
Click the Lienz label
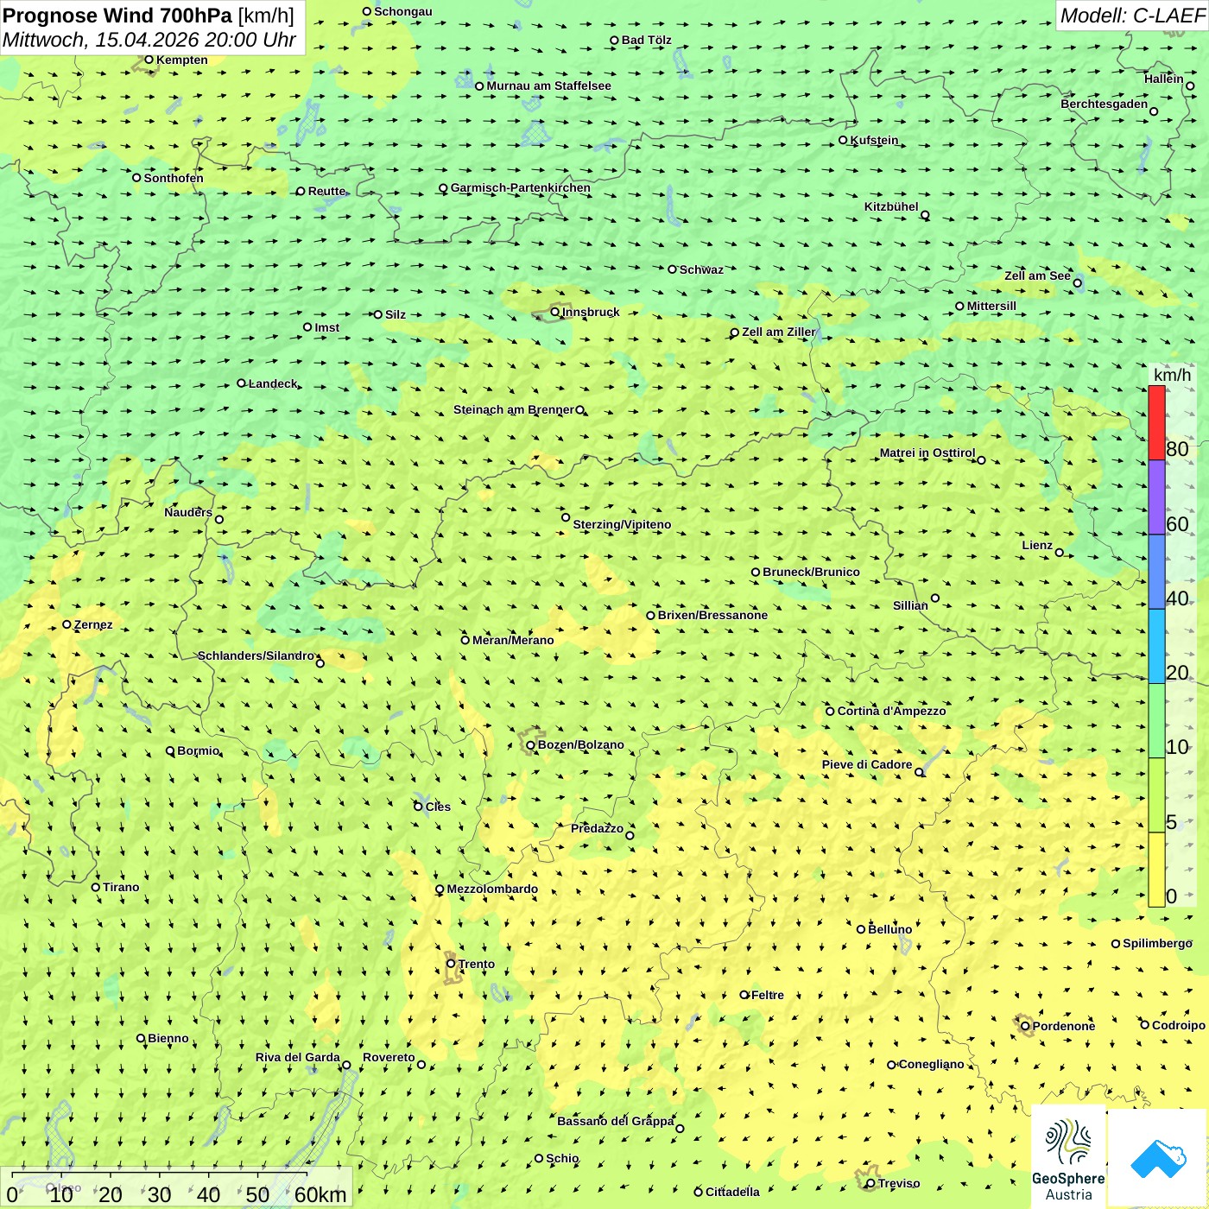1037,545
